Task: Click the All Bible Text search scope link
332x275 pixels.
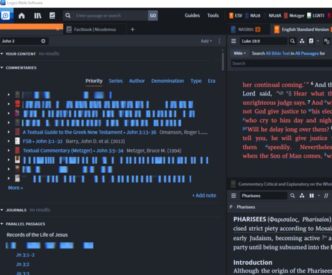Action: [278, 53]
